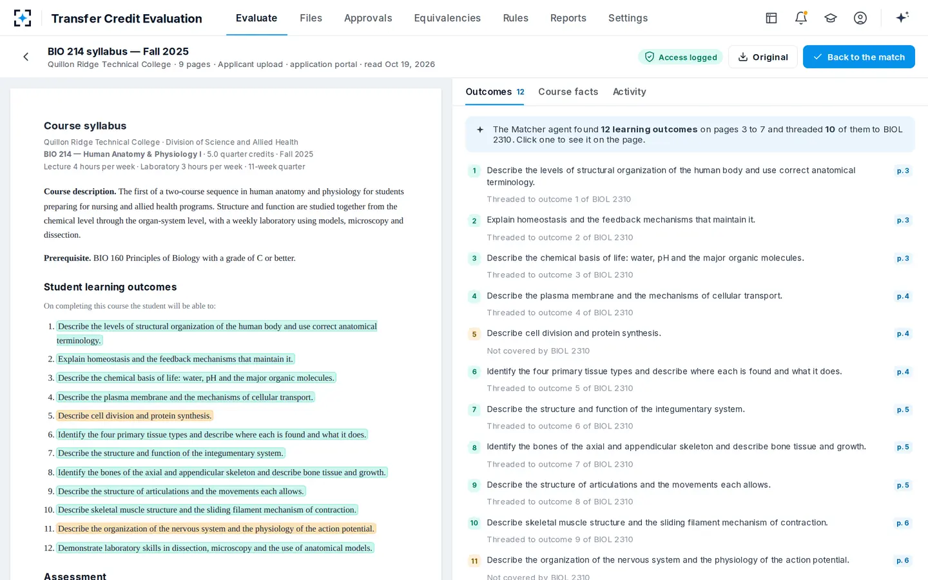Click highlighted syllabus outcome about four tissue types
928x580 pixels.
[x=212, y=434]
